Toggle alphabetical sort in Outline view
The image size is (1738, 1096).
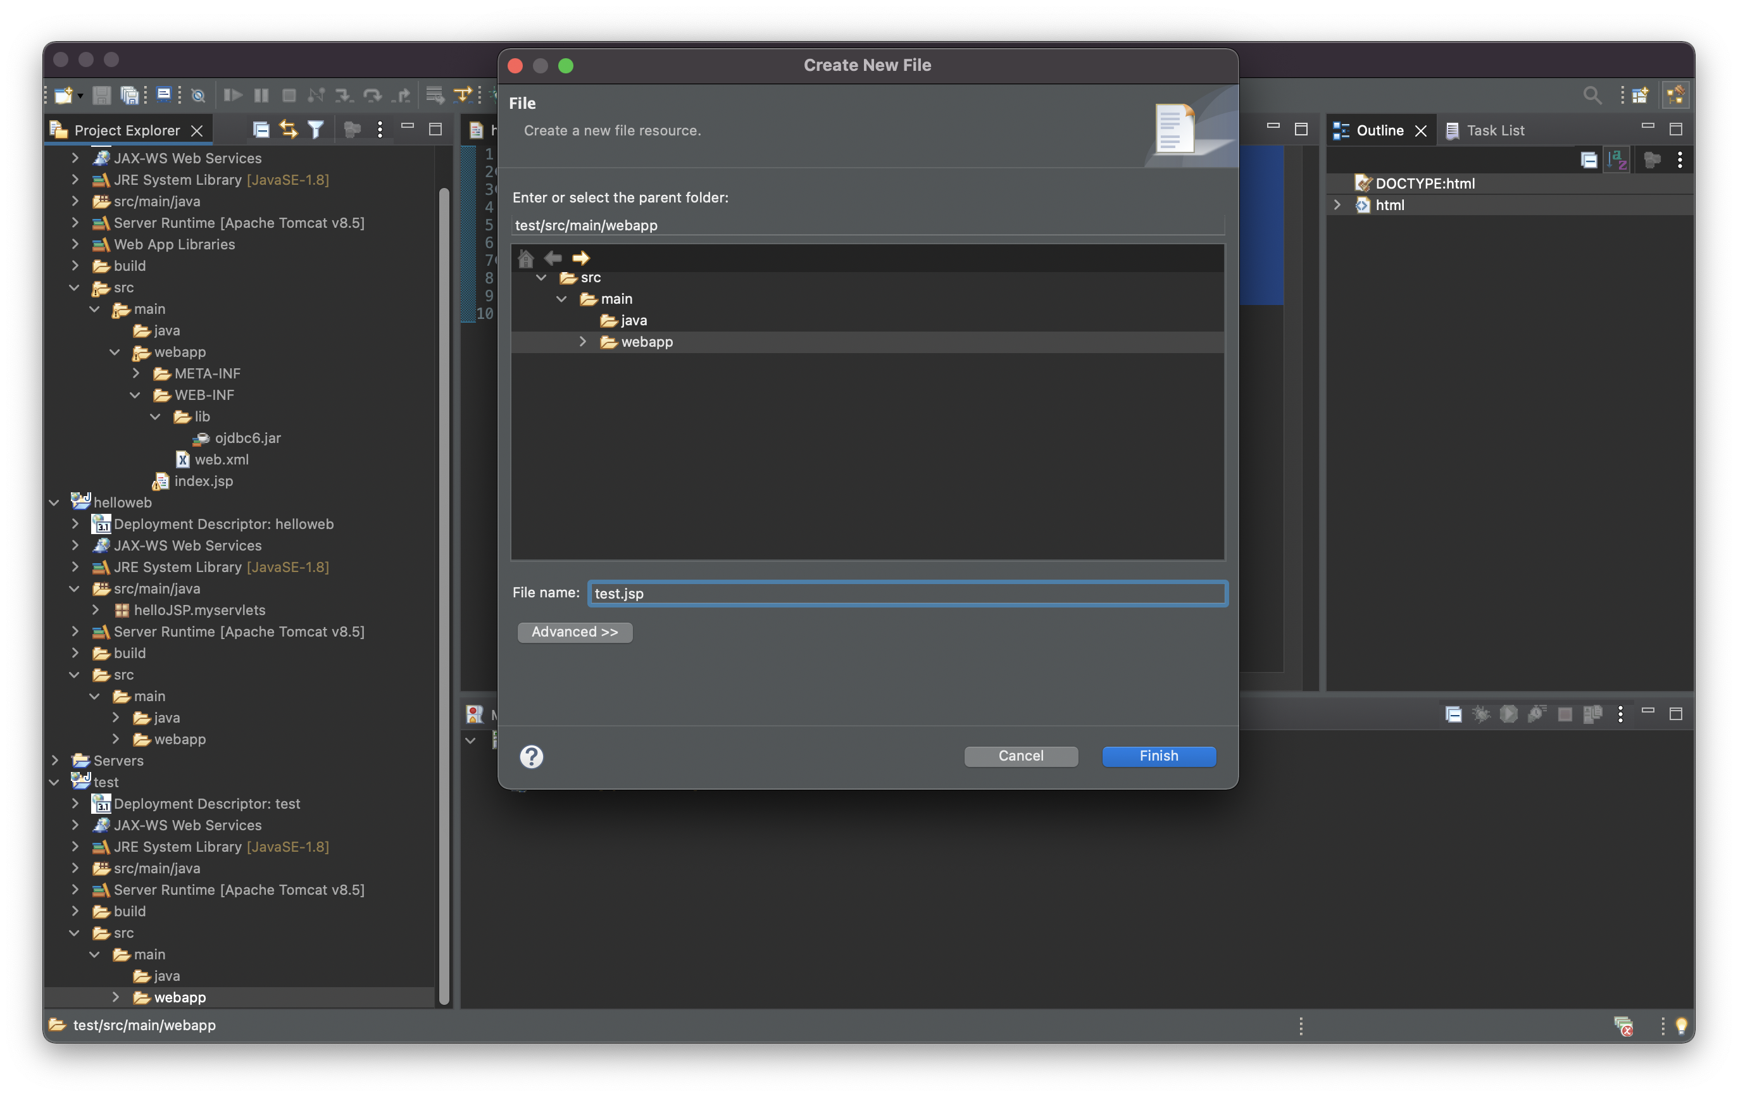click(1616, 160)
